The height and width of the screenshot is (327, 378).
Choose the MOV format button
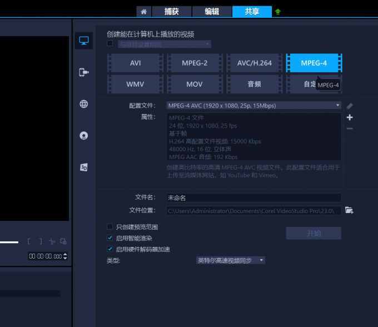click(x=195, y=84)
